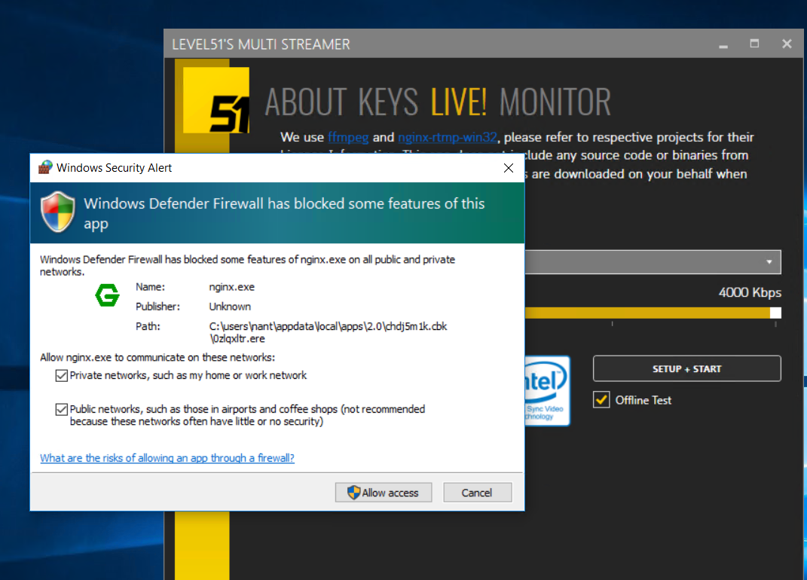Image resolution: width=807 pixels, height=580 pixels.
Task: Click the bitrate slider white handle
Action: pyautogui.click(x=775, y=313)
